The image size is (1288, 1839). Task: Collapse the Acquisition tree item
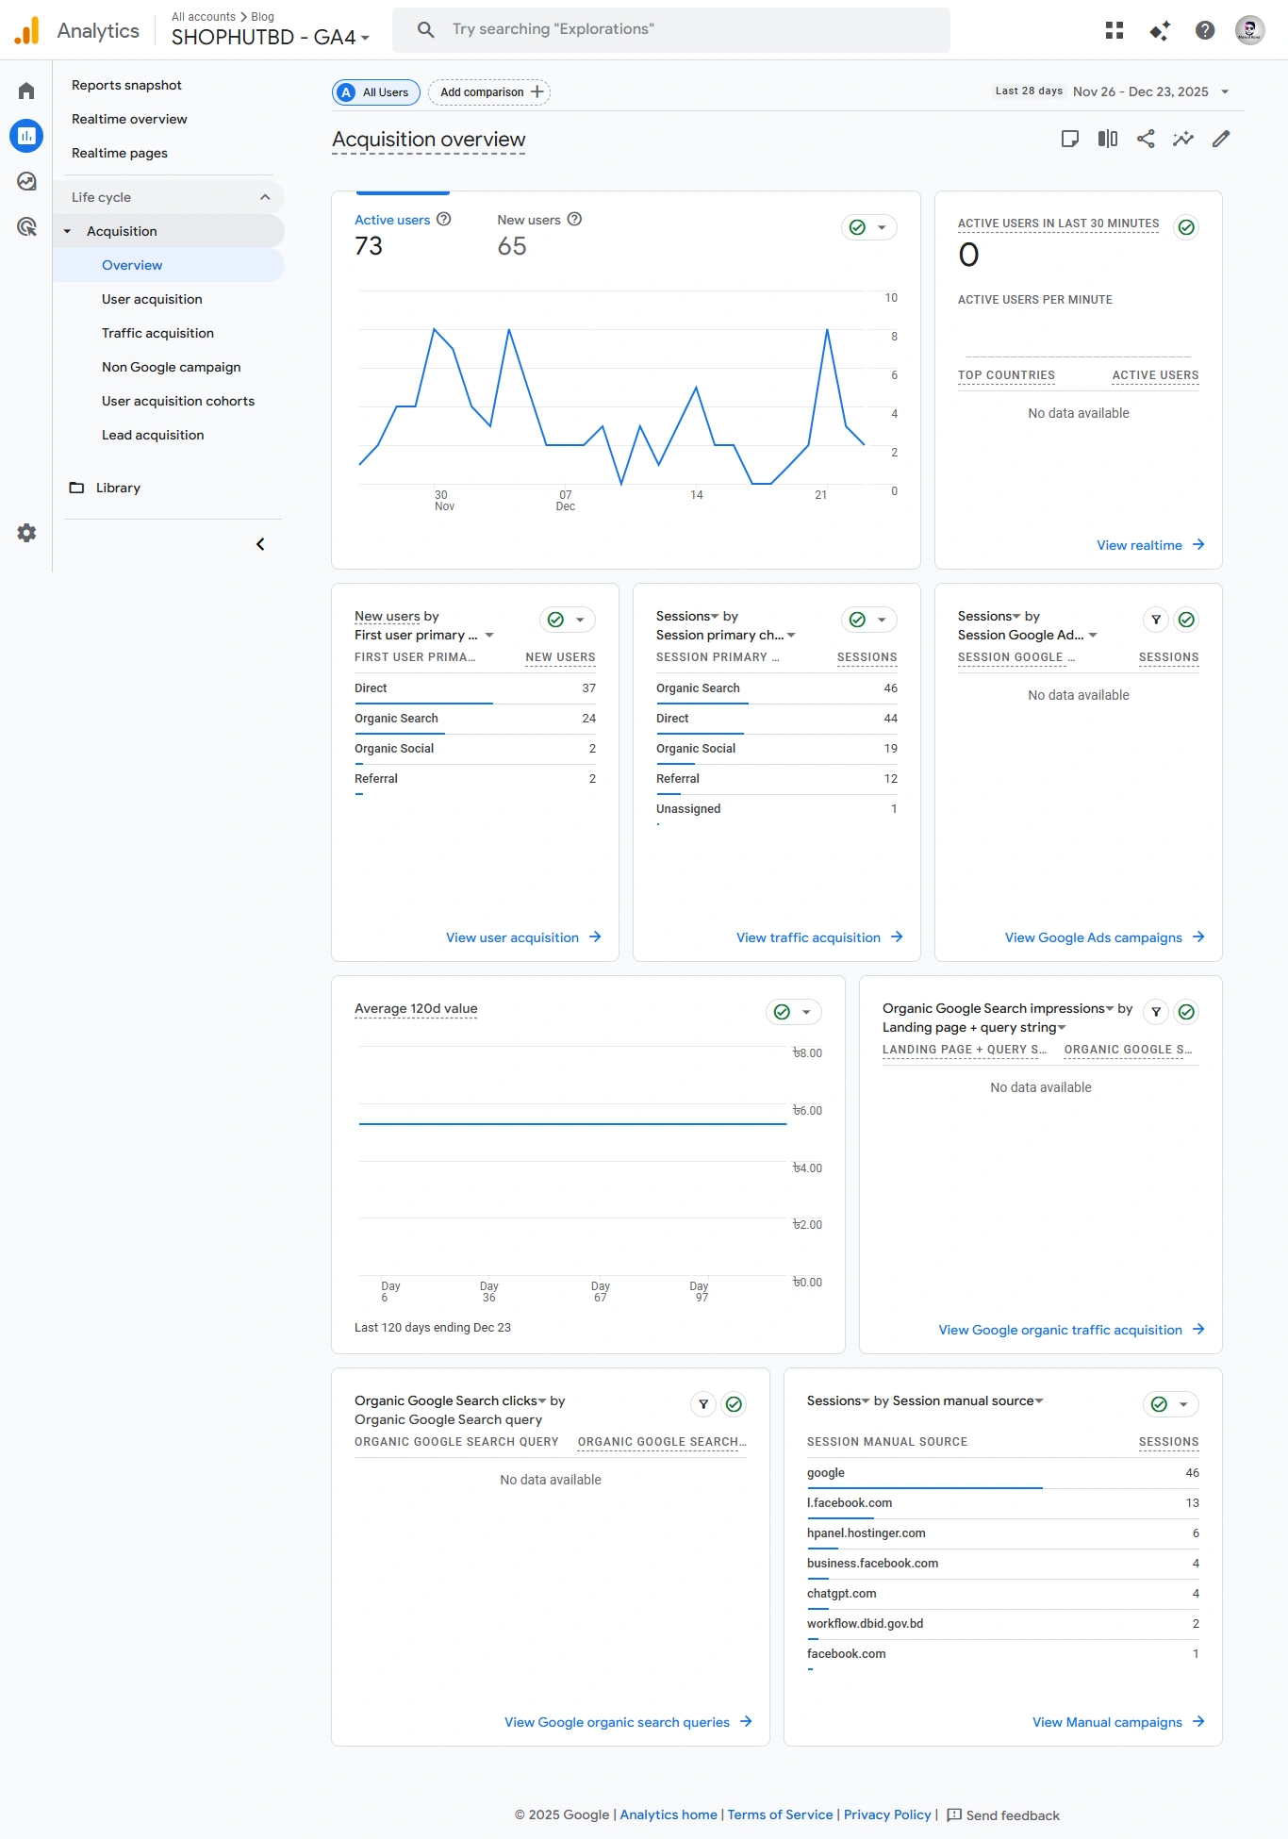[67, 231]
